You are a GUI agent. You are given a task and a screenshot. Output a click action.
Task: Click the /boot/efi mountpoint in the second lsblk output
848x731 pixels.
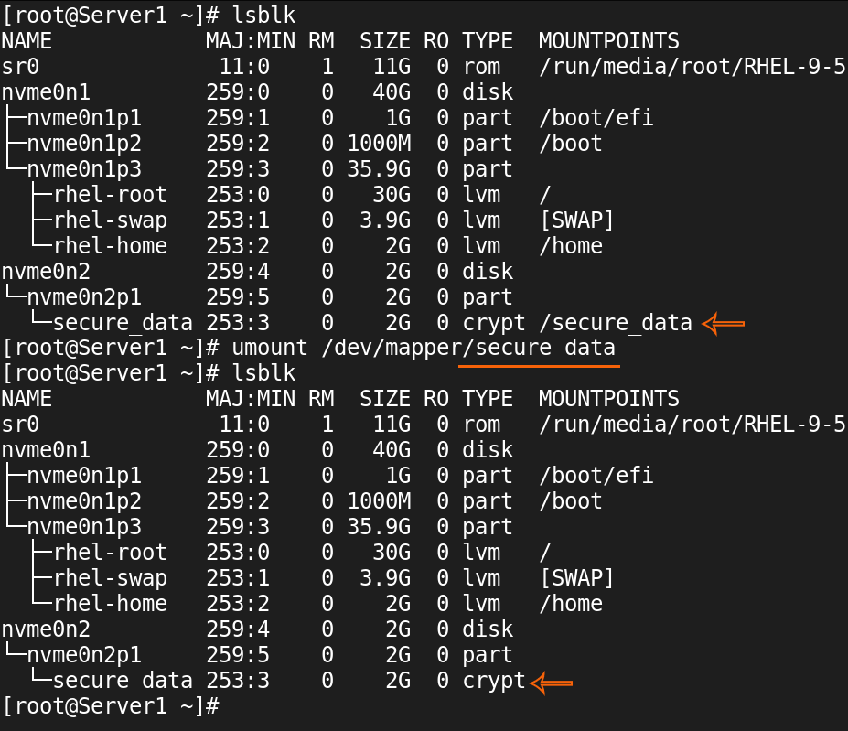596,476
